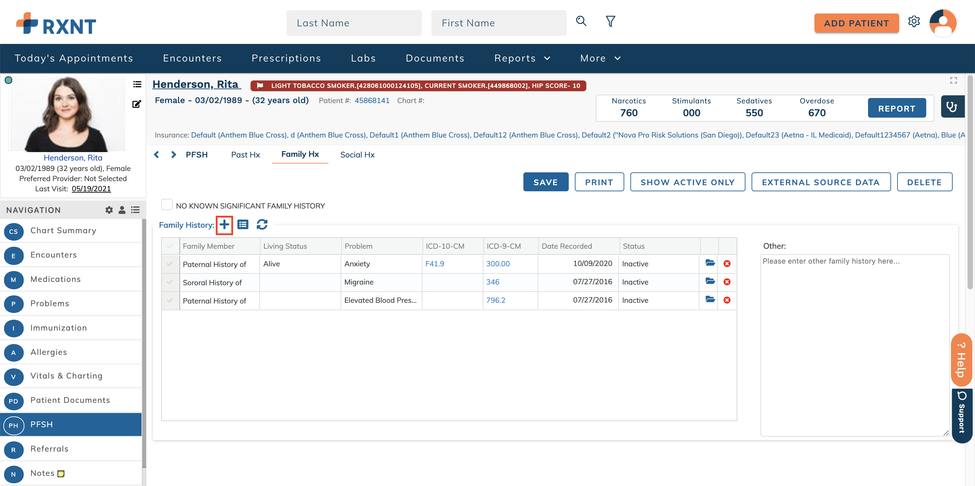
Task: Click the SHOW ACTIVE ONLY button
Action: coord(688,182)
